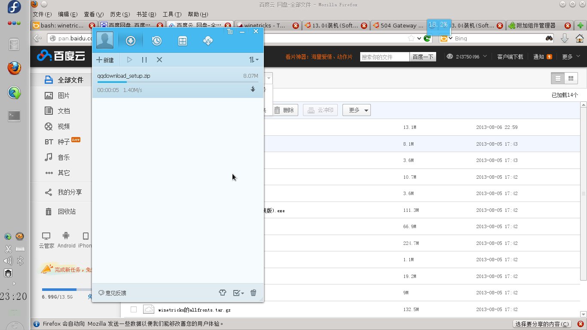
Task: Expand the 更多 menu in the page header
Action: tap(570, 57)
